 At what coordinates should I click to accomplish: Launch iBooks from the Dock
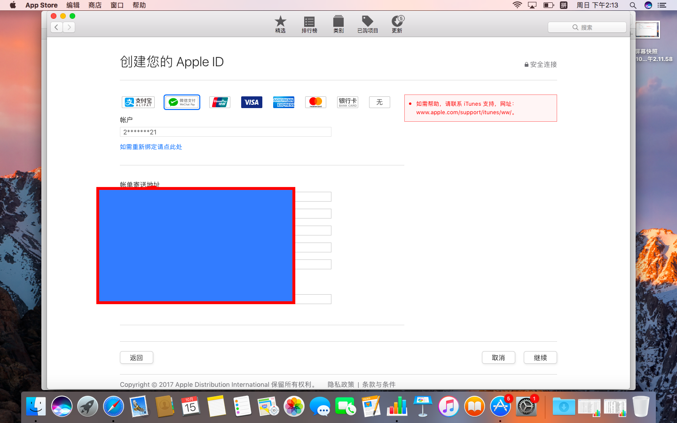point(474,407)
